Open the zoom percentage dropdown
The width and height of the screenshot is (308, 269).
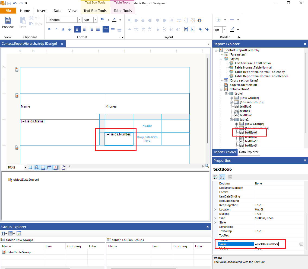coord(26,167)
